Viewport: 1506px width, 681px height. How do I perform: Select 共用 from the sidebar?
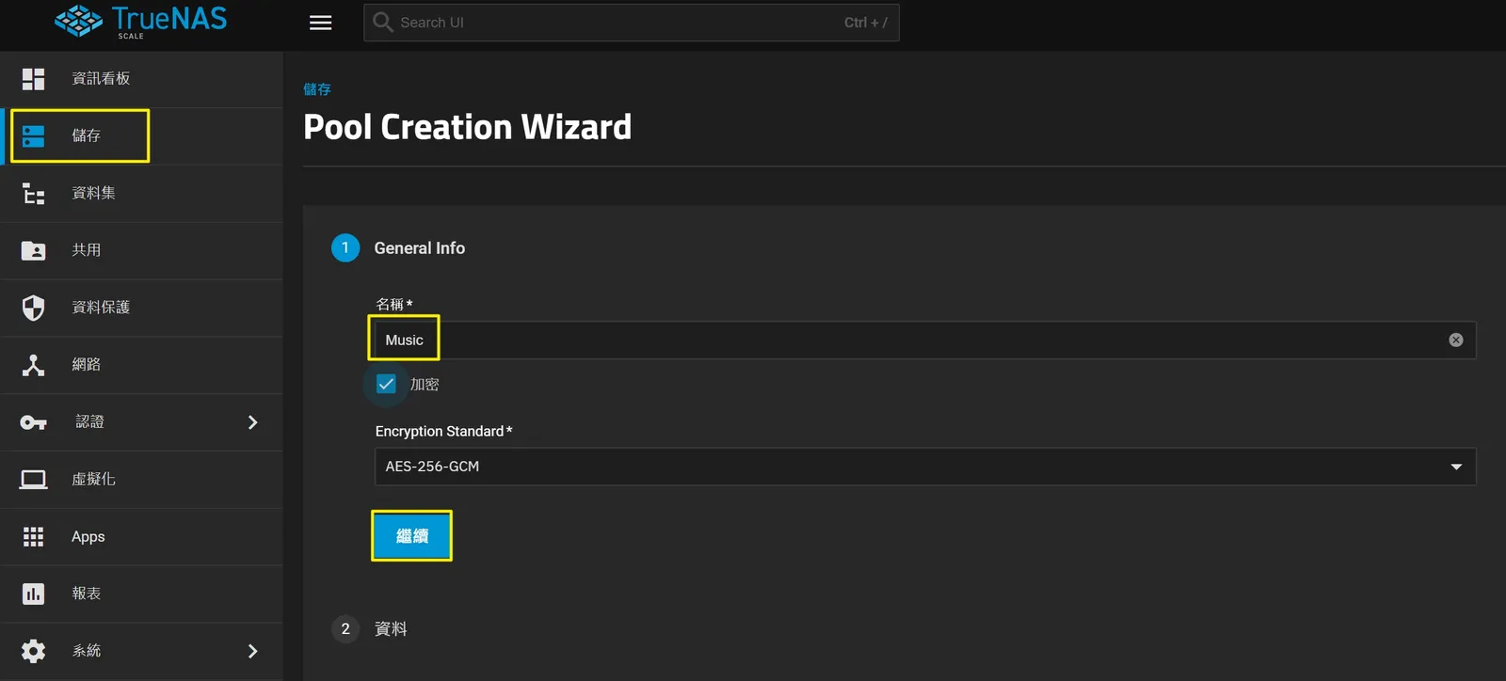click(x=141, y=250)
